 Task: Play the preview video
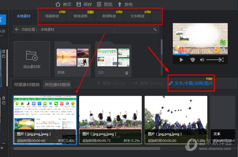pyautogui.click(x=181, y=60)
